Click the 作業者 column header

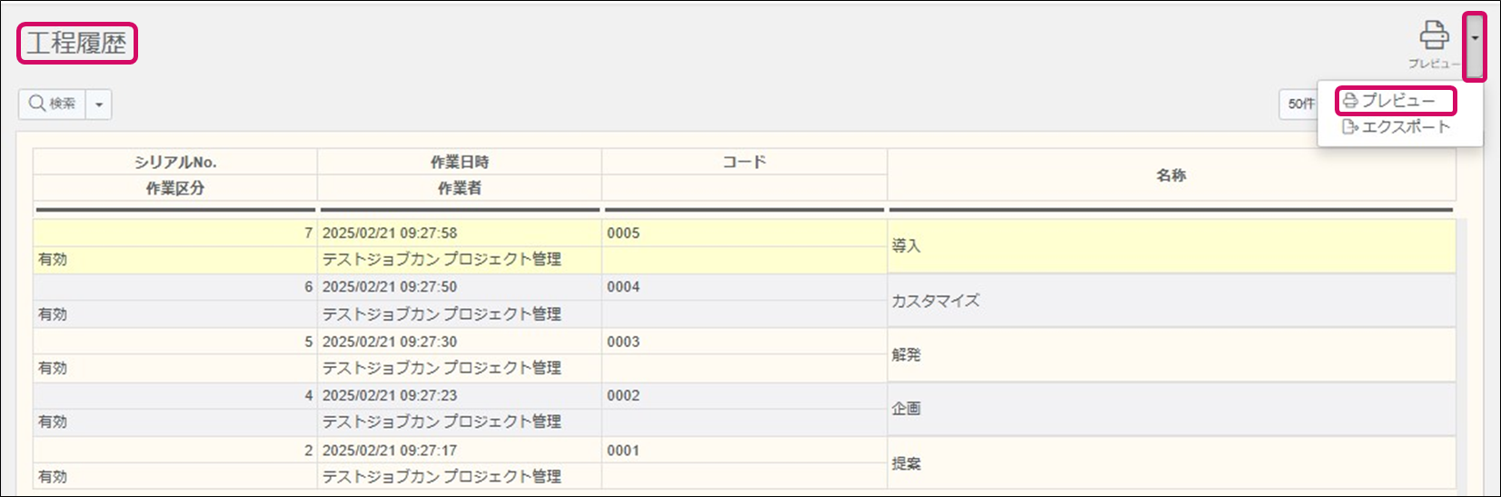[x=459, y=188]
